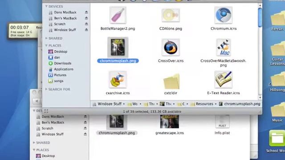Eject Windoze Stuff in front window sidebar
Image resolution: width=285 pixels, height=160 pixels.
(86, 30)
